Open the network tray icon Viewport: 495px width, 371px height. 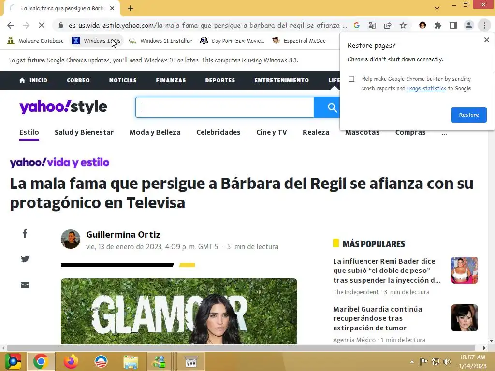click(436, 362)
